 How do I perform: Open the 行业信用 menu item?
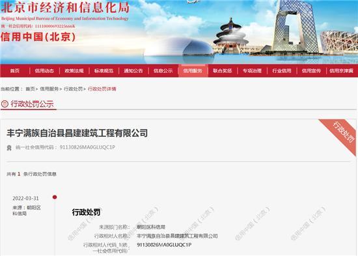pos(282,71)
